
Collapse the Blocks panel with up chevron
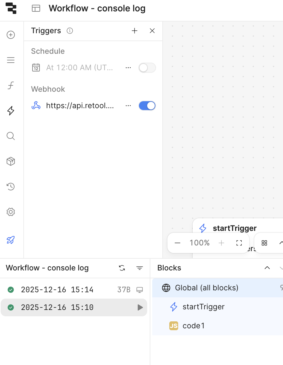267,268
